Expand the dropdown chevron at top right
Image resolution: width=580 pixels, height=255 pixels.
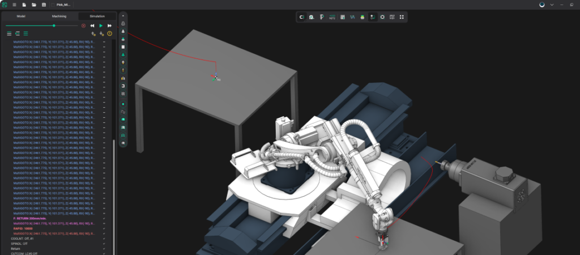(x=552, y=5)
